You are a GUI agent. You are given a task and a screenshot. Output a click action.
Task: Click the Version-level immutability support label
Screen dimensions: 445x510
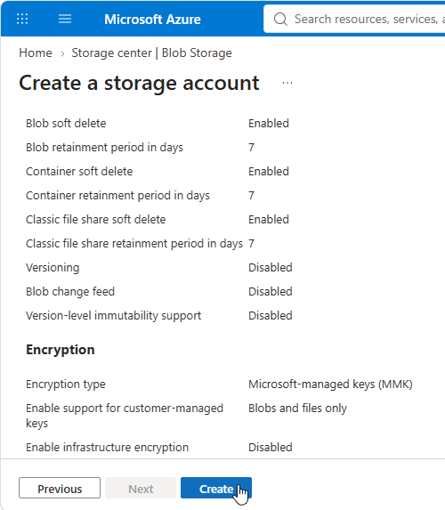(114, 316)
